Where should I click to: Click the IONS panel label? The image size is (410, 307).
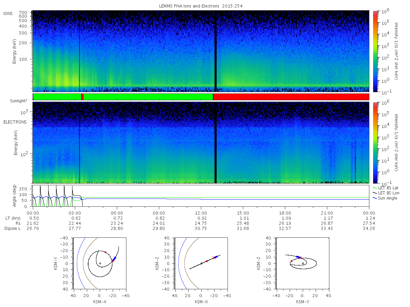click(x=8, y=13)
